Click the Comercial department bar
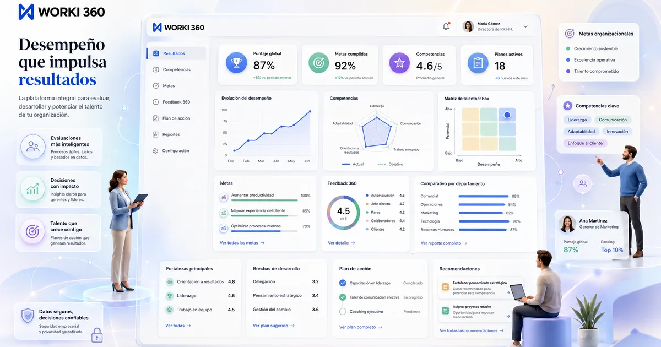This screenshot has width=661, height=347. tap(484, 196)
